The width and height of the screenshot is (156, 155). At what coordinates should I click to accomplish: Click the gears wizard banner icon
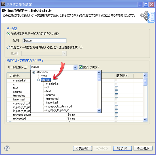tap(147, 17)
